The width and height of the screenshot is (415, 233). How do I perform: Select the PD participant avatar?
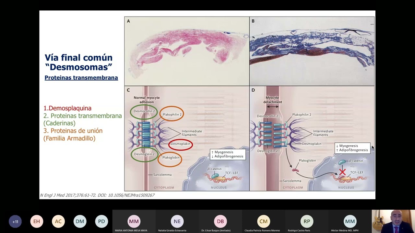[101, 221]
